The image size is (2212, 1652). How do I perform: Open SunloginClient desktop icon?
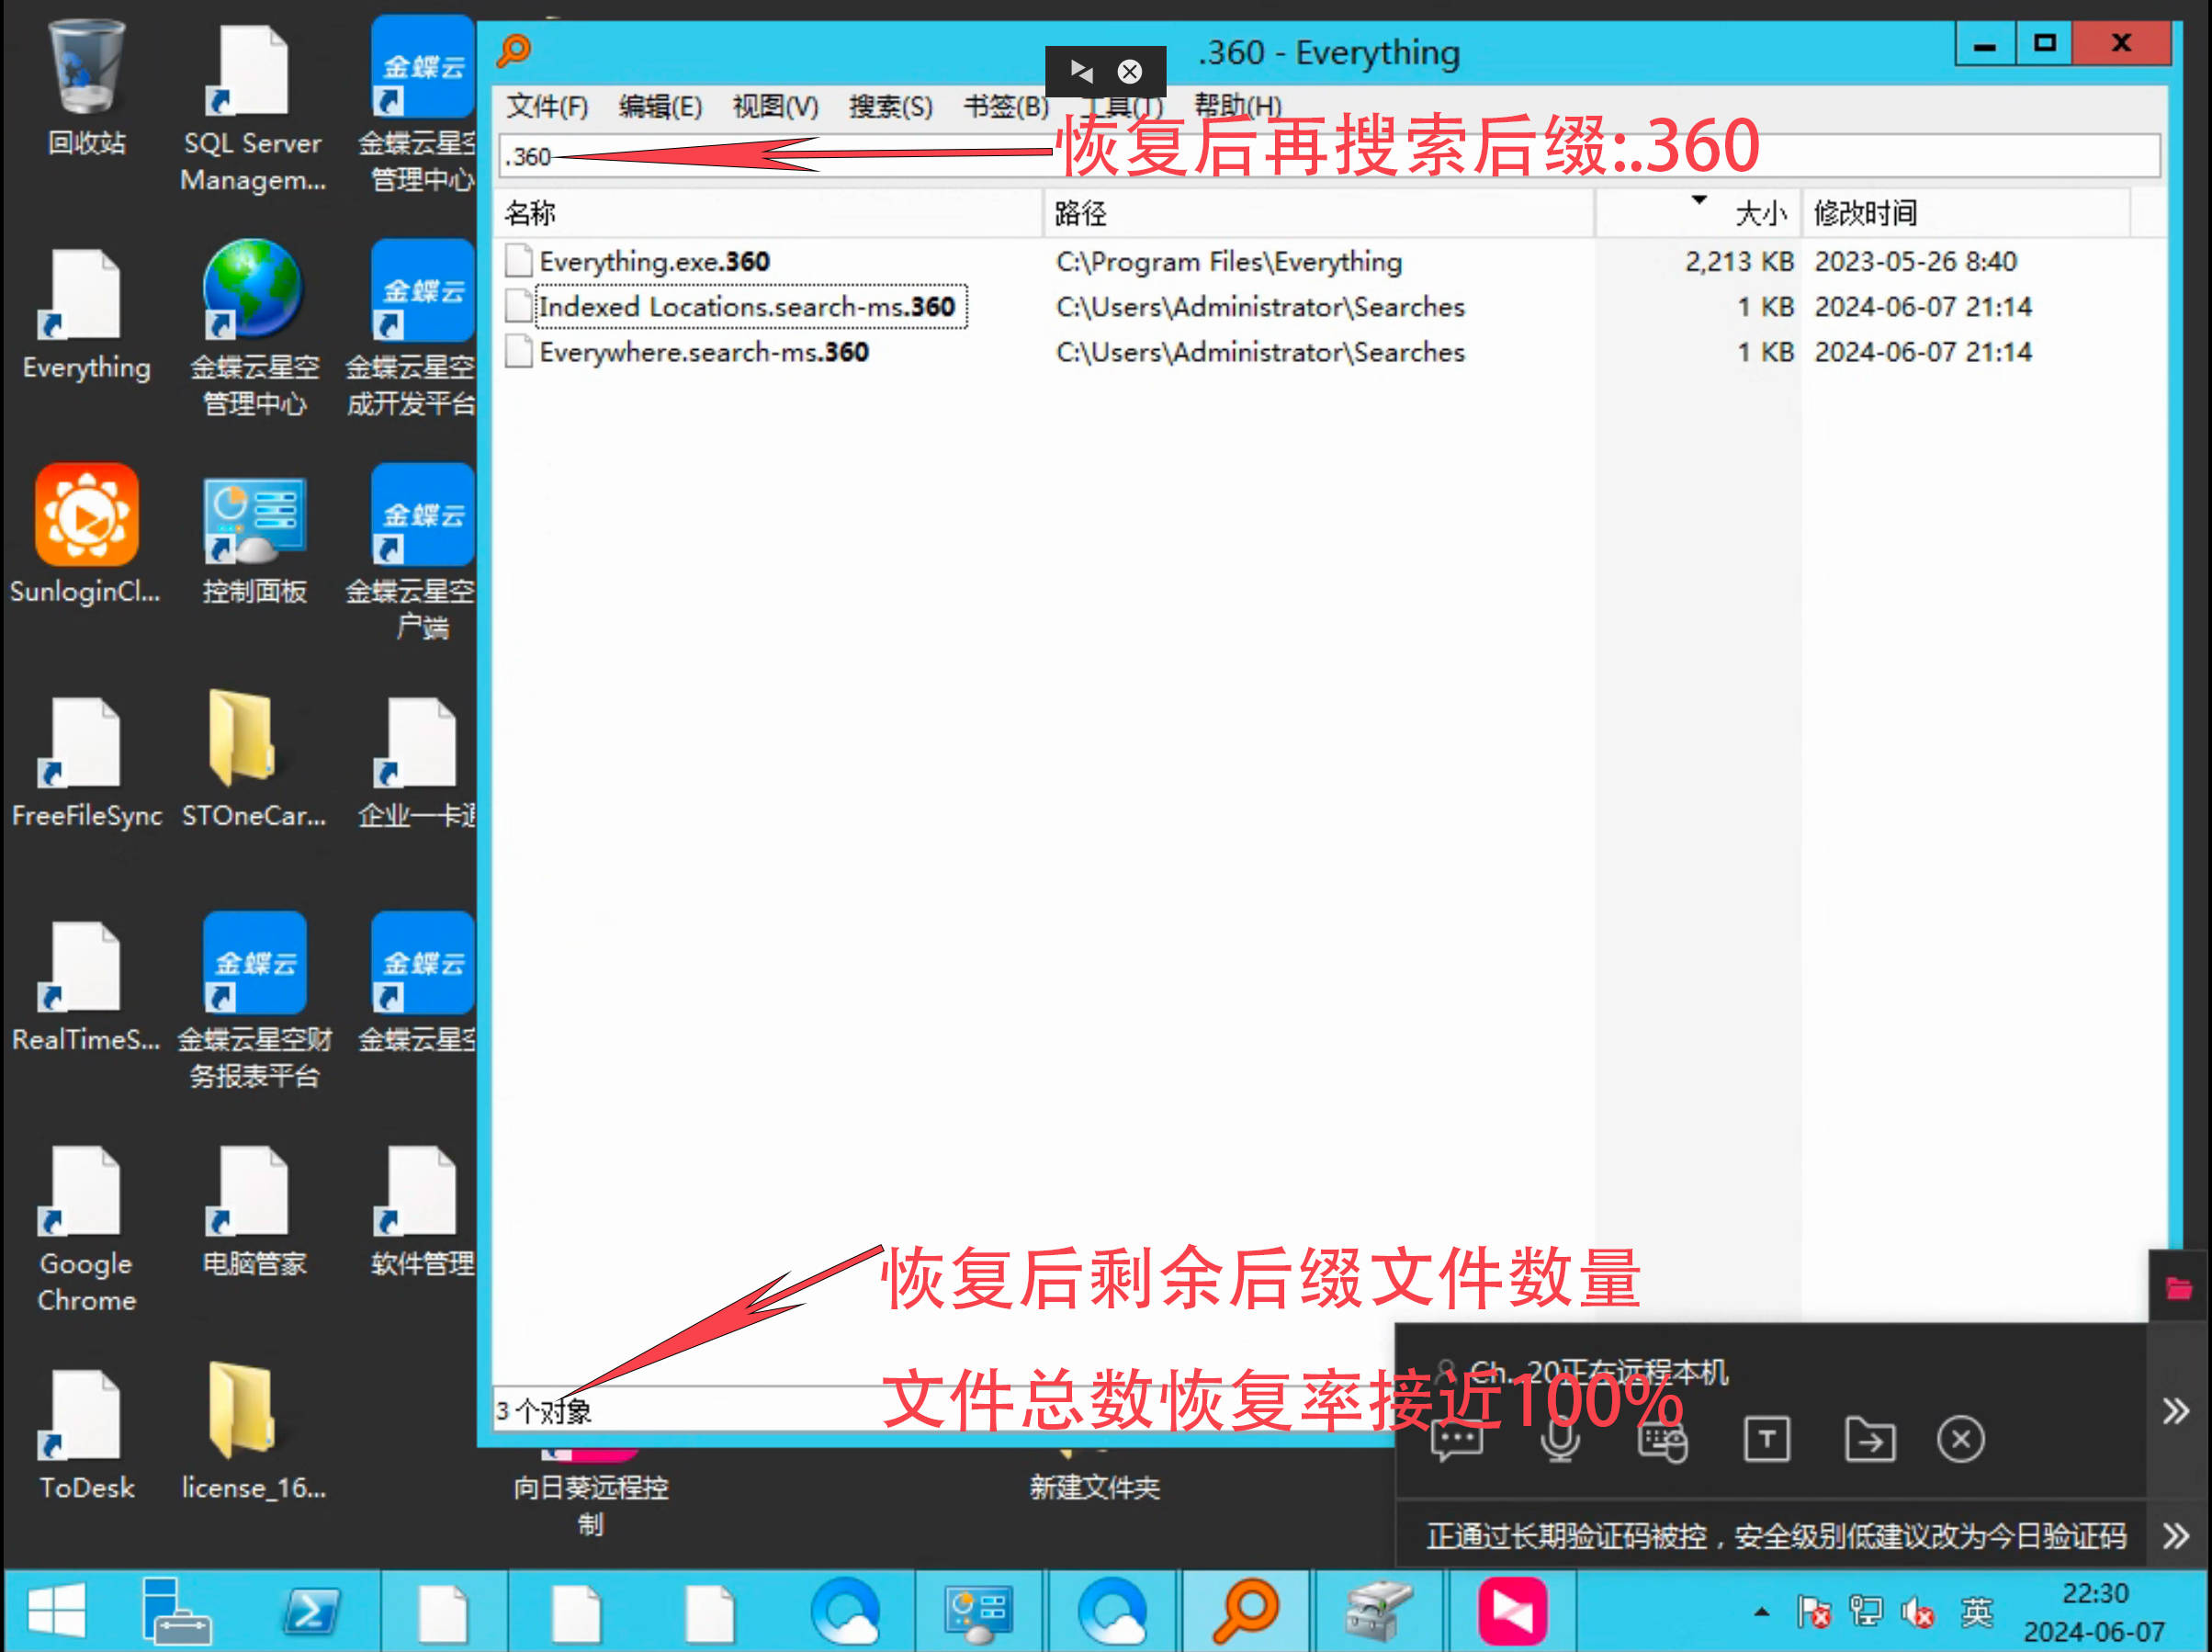pos(87,533)
